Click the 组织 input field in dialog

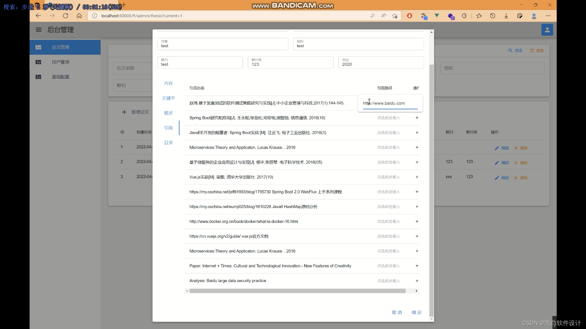(x=358, y=44)
